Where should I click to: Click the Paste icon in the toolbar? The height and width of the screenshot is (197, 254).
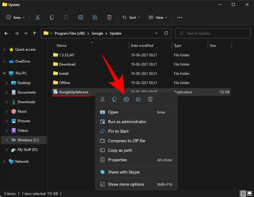click(66, 17)
